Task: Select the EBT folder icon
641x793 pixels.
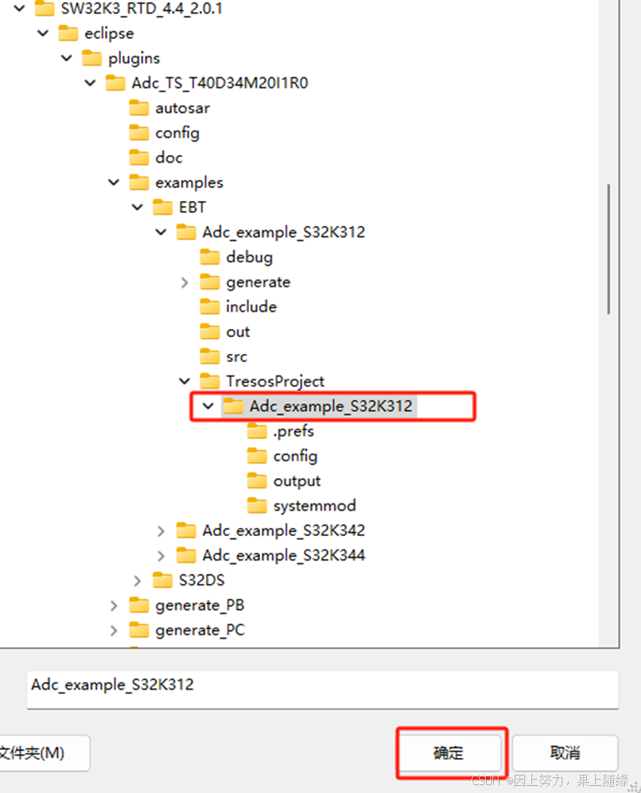Action: click(162, 208)
